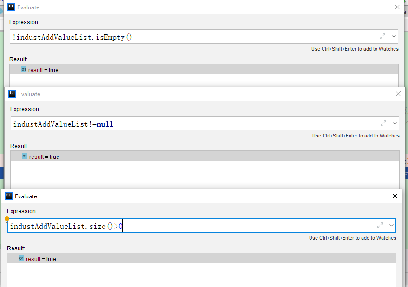The width and height of the screenshot is (408, 287).
Task: Click the Evaluate icon on the third dialog title bar
Action: [x=8, y=196]
